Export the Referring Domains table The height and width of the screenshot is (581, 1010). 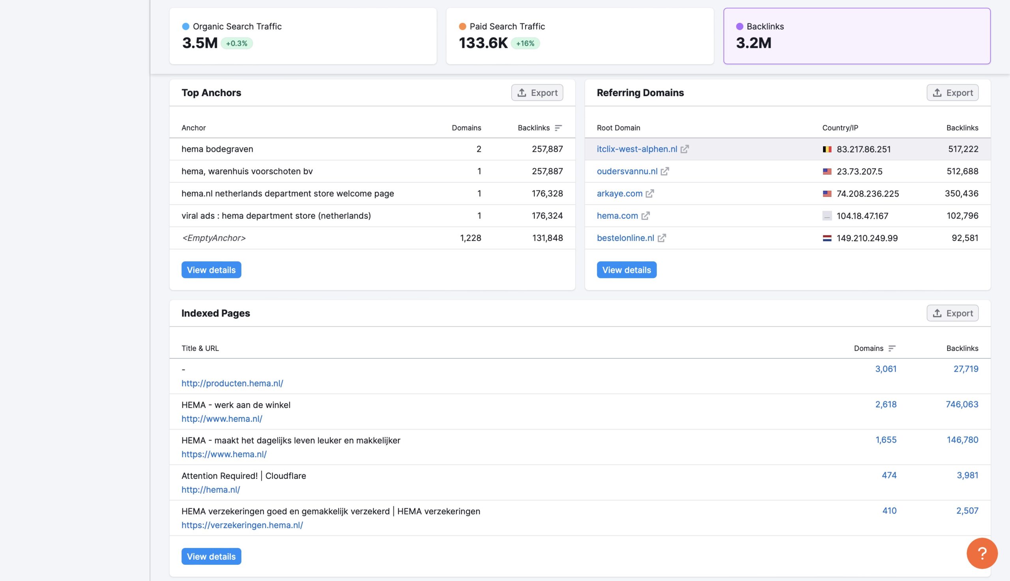pos(952,93)
